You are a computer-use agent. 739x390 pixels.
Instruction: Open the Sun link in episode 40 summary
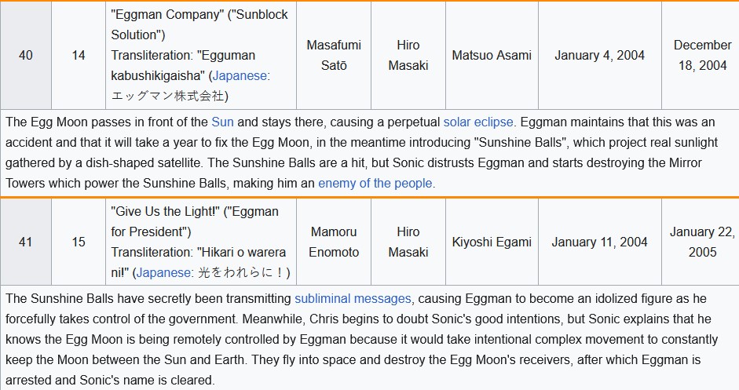pyautogui.click(x=222, y=122)
